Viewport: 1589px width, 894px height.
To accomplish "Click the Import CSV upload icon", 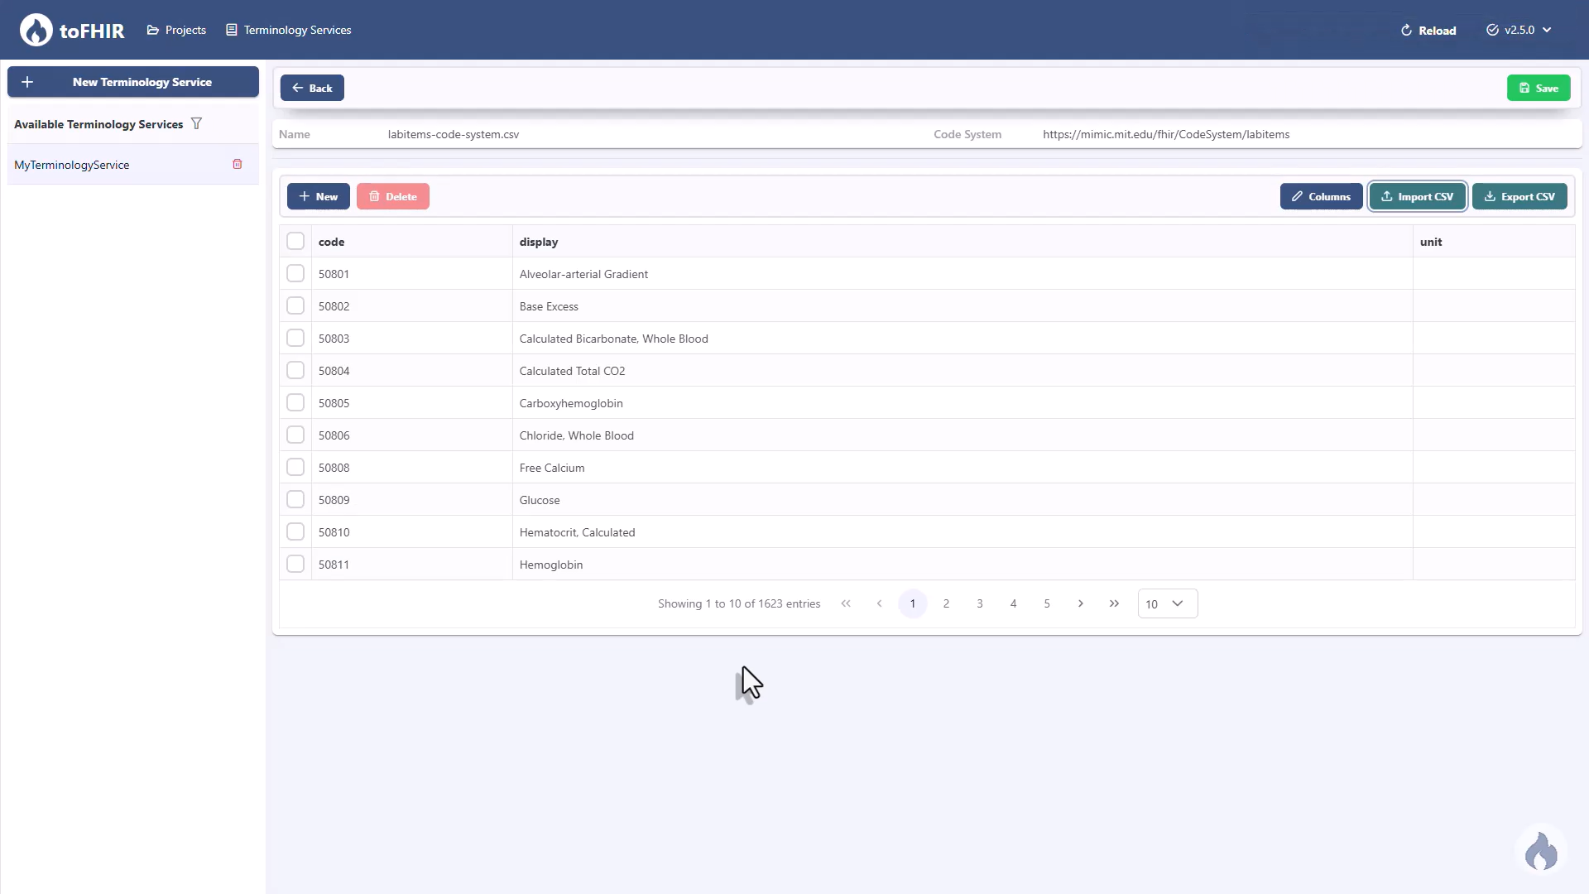I will pyautogui.click(x=1387, y=196).
